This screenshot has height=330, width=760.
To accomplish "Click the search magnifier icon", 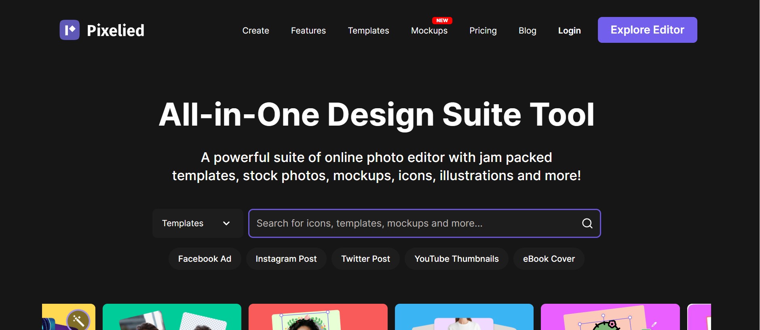I will 587,223.
